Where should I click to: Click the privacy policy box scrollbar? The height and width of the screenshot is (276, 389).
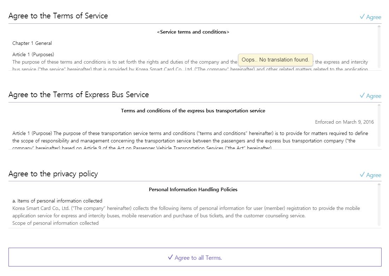tap(379, 204)
